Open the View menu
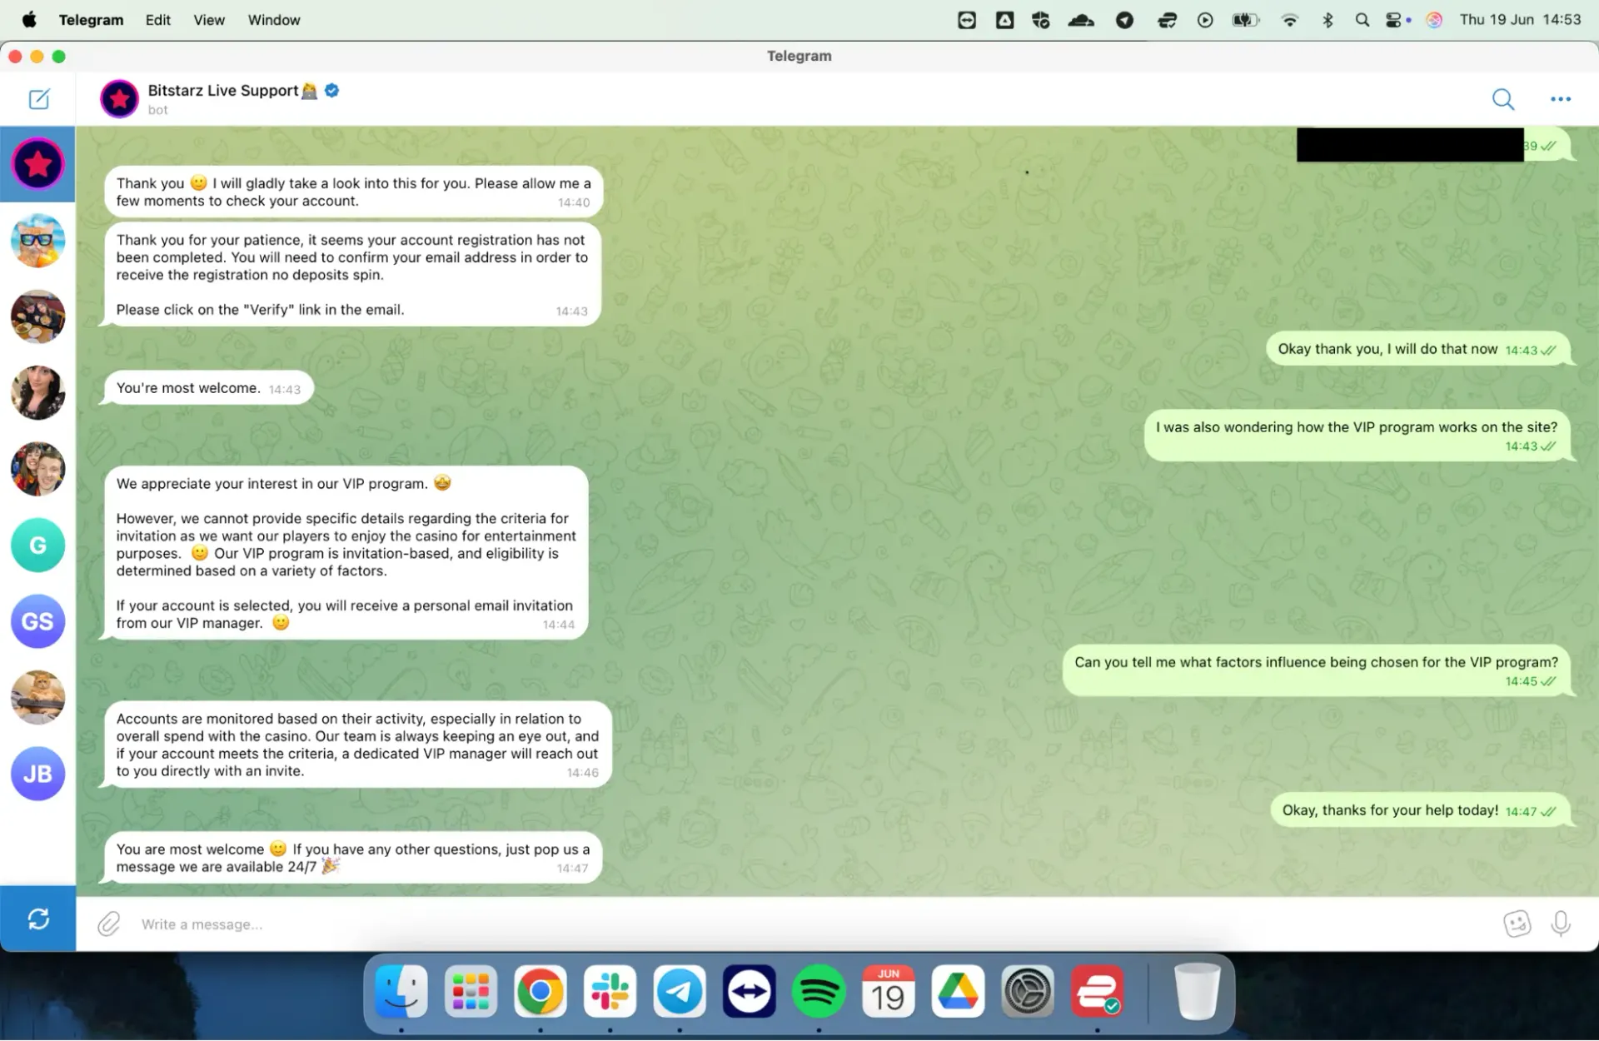This screenshot has width=1599, height=1041. [209, 20]
